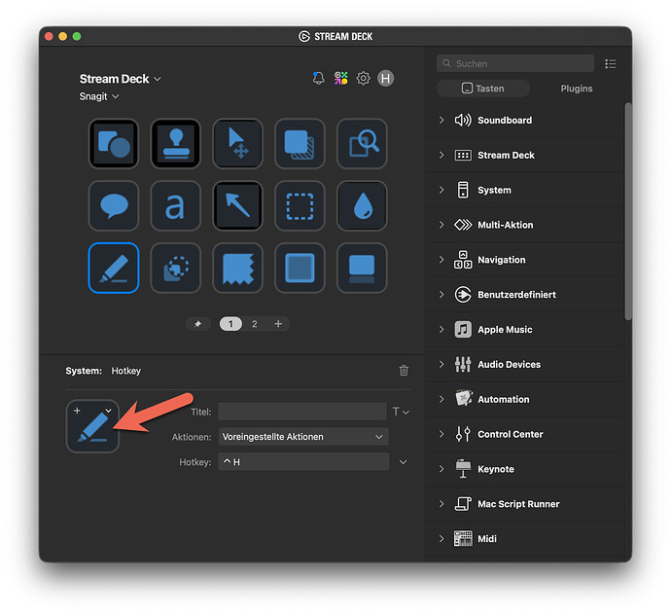Image resolution: width=671 pixels, height=614 pixels.
Task: Select the text letter 'a' key
Action: point(175,205)
